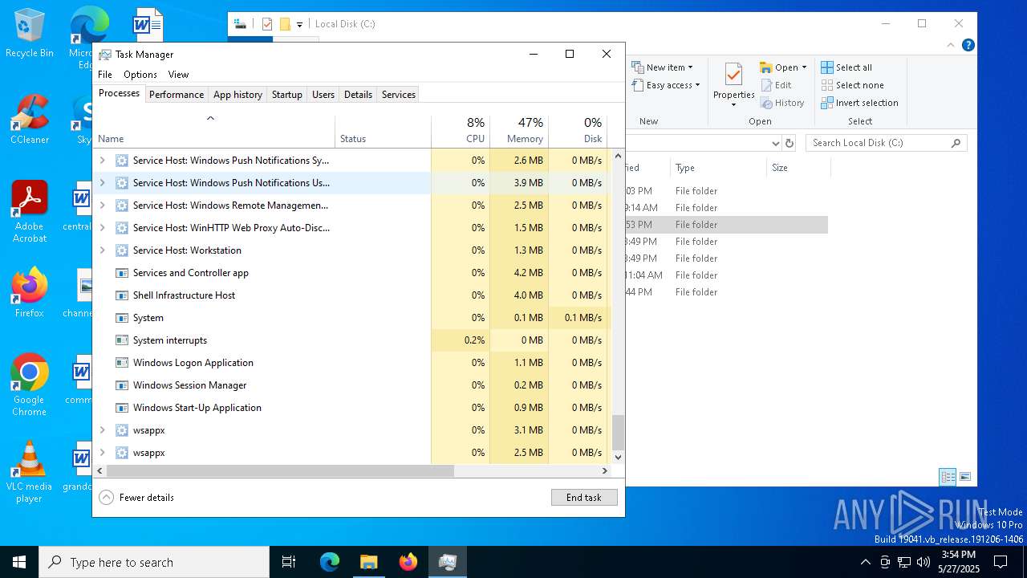1027x578 pixels.
Task: Sort processes by the CPU column
Action: coord(461,130)
